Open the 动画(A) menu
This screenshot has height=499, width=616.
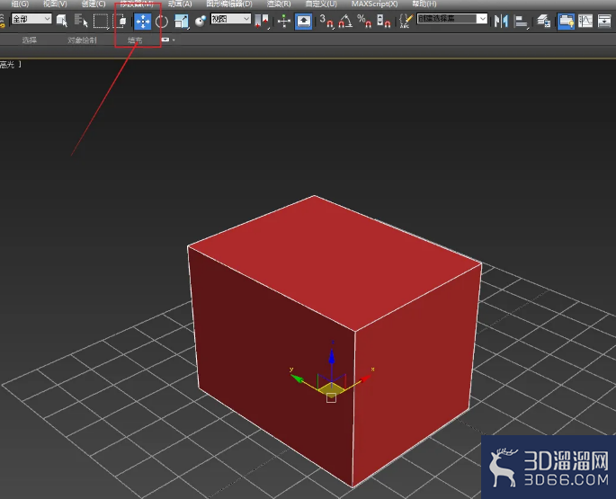[180, 4]
